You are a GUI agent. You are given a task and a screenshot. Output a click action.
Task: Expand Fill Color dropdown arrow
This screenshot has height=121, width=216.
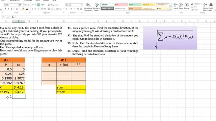coord(25,9)
